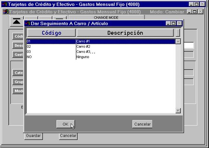The height and width of the screenshot is (148, 209).
Task: Click Cancelar button beside Guardar in background window
Action: (68, 136)
